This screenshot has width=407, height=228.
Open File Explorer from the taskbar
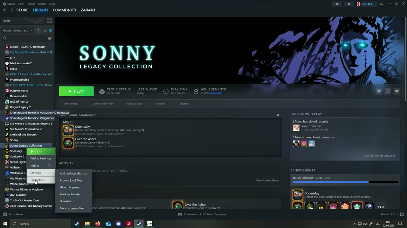(x=87, y=224)
